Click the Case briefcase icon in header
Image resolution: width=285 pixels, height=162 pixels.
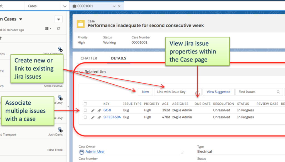pos(80,23)
